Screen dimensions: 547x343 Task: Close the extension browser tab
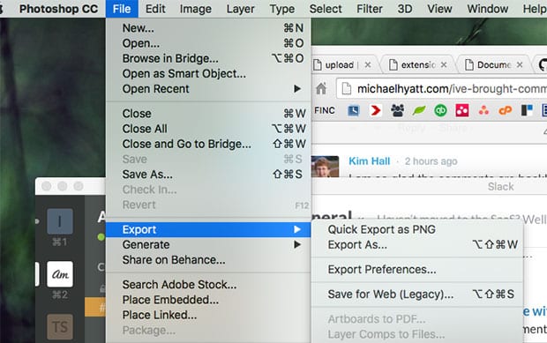(444, 65)
